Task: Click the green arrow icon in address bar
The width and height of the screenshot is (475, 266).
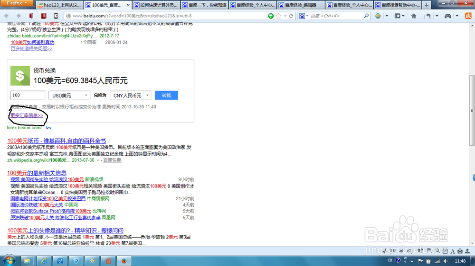Action: (271, 16)
